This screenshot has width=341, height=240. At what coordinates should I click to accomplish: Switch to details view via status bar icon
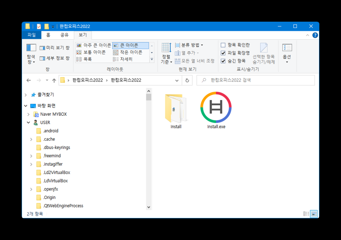pos(306,214)
